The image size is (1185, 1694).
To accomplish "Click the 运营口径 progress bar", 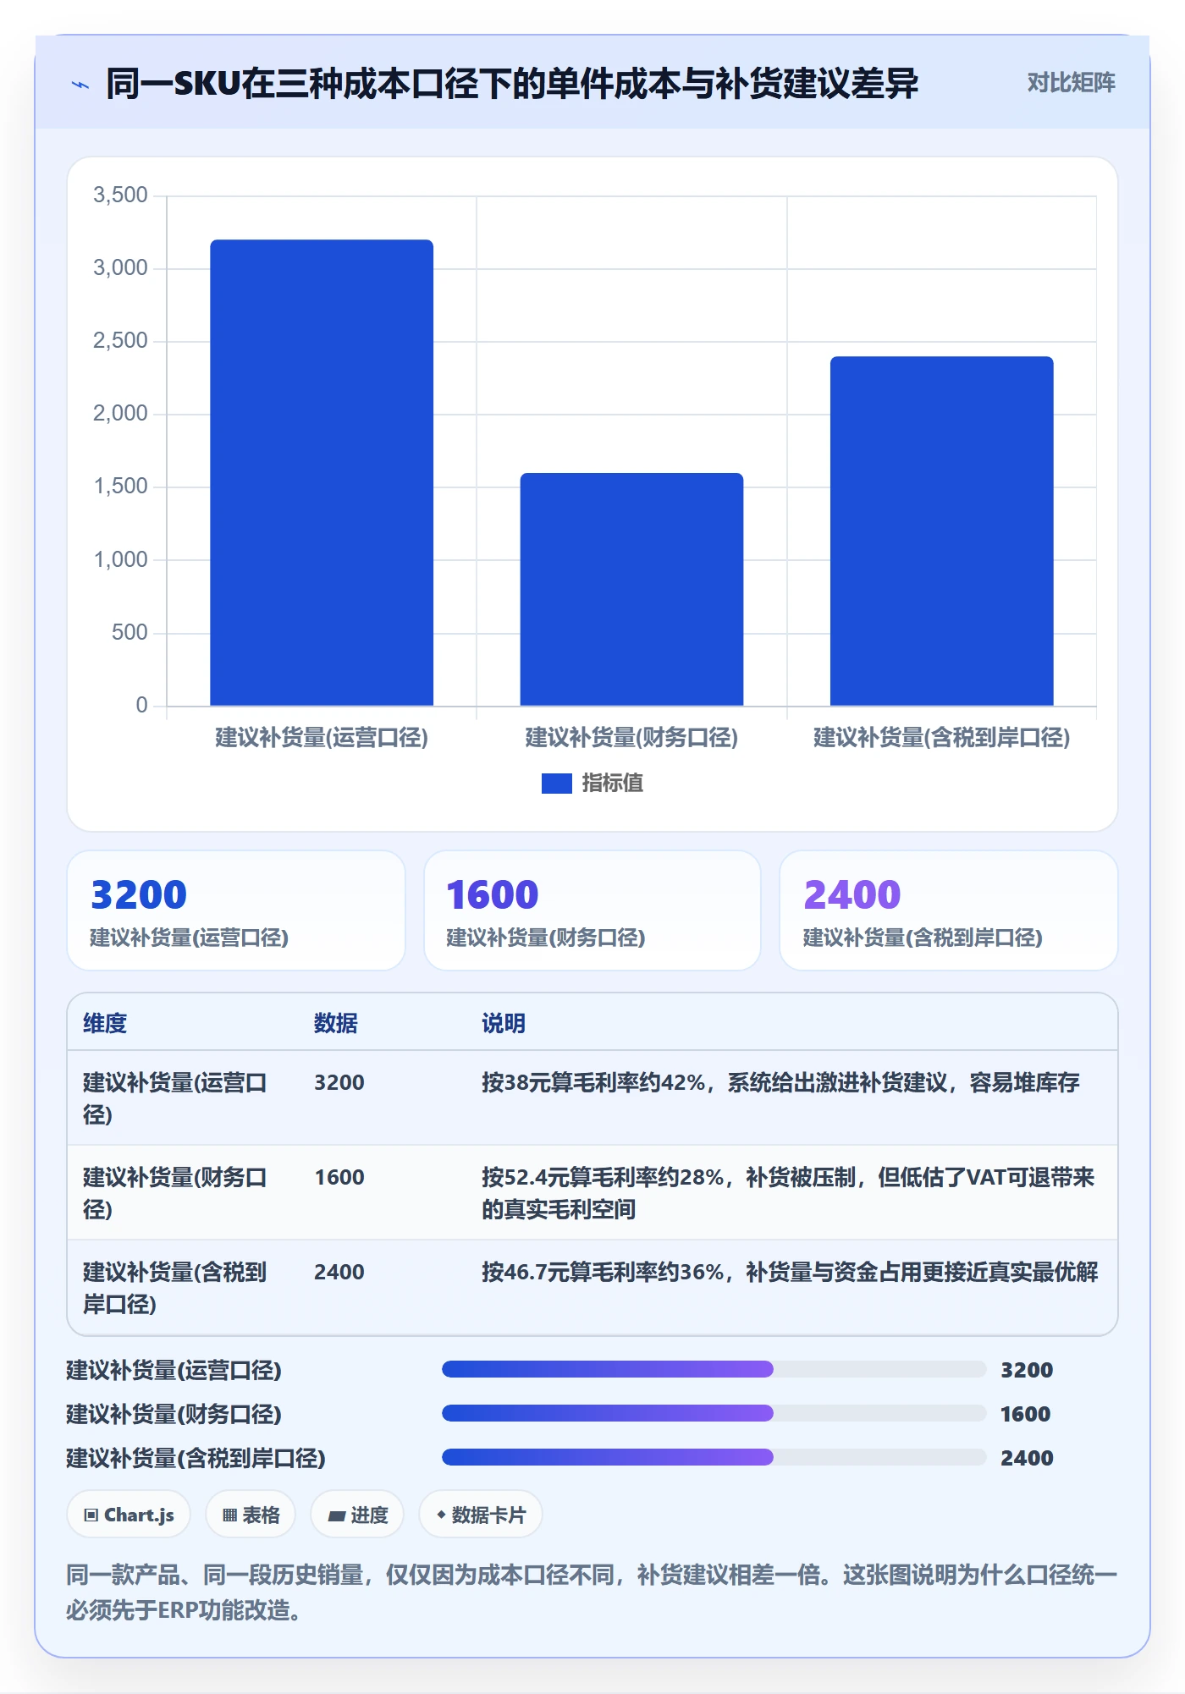I will click(714, 1369).
